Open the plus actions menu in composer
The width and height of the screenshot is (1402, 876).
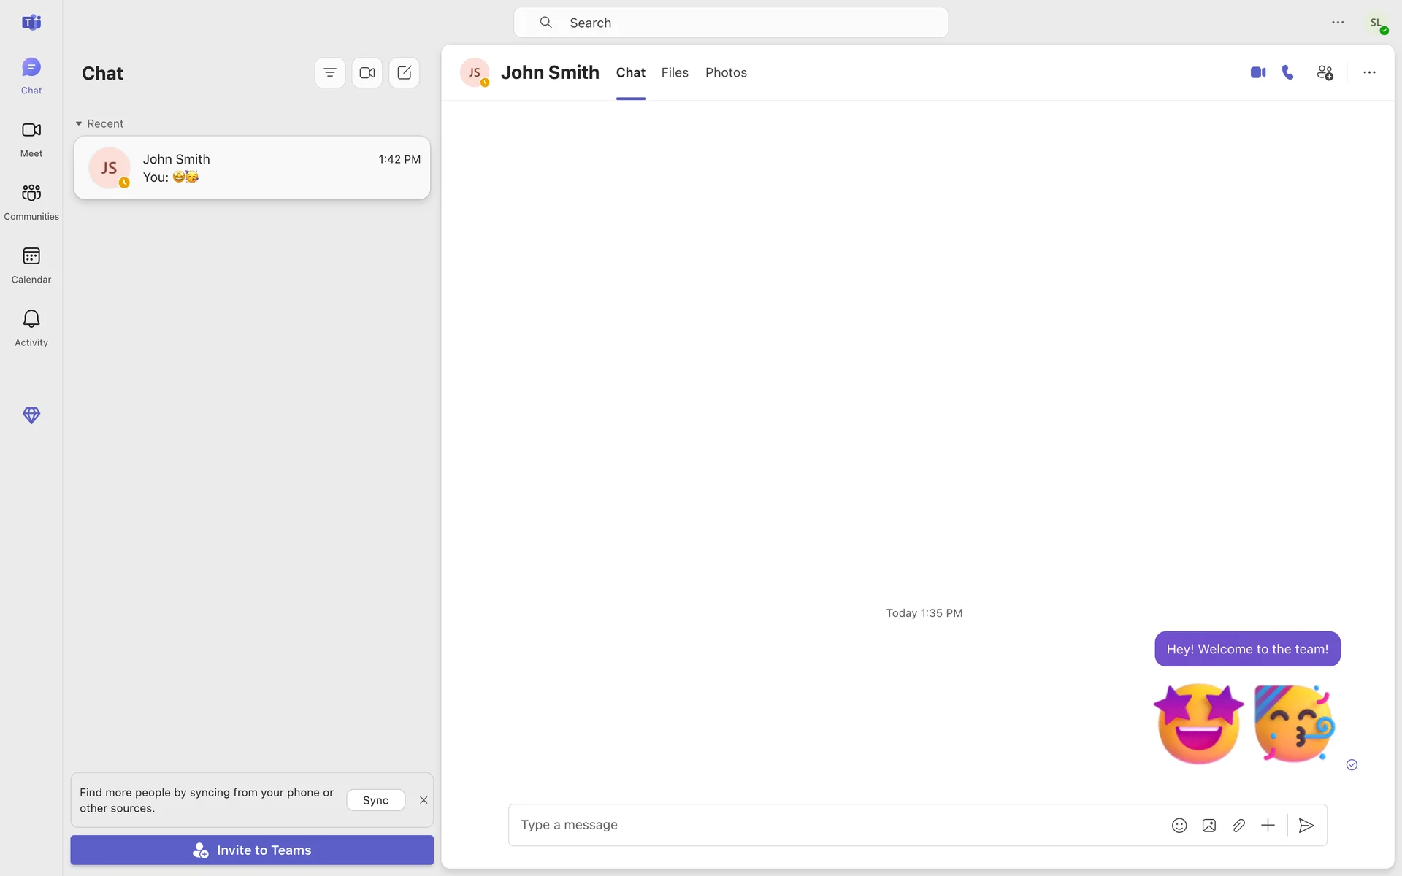click(1268, 825)
